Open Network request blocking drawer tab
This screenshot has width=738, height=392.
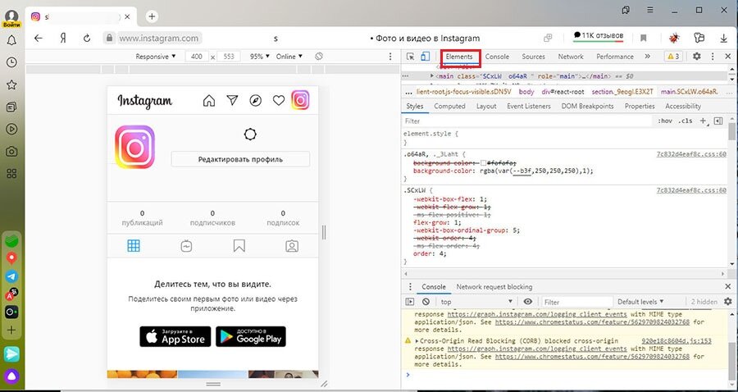[x=494, y=286]
